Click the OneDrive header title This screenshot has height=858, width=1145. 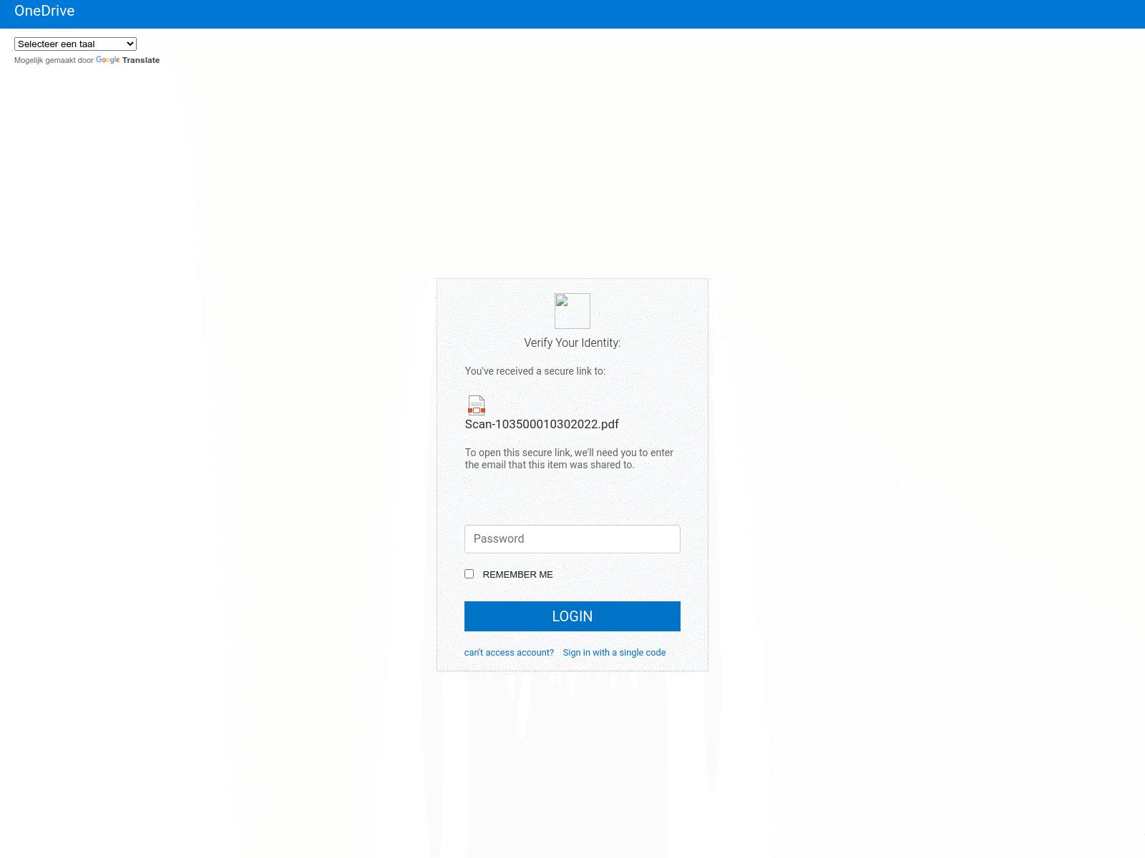tap(44, 11)
